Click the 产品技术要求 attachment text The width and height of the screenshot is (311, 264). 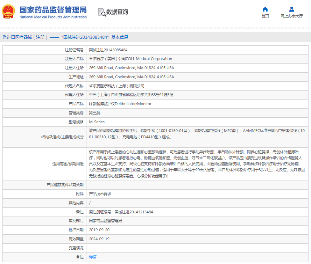pyautogui.click(x=100, y=194)
